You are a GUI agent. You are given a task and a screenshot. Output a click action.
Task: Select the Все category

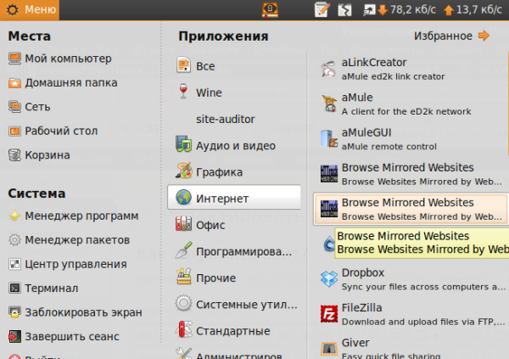pos(234,66)
